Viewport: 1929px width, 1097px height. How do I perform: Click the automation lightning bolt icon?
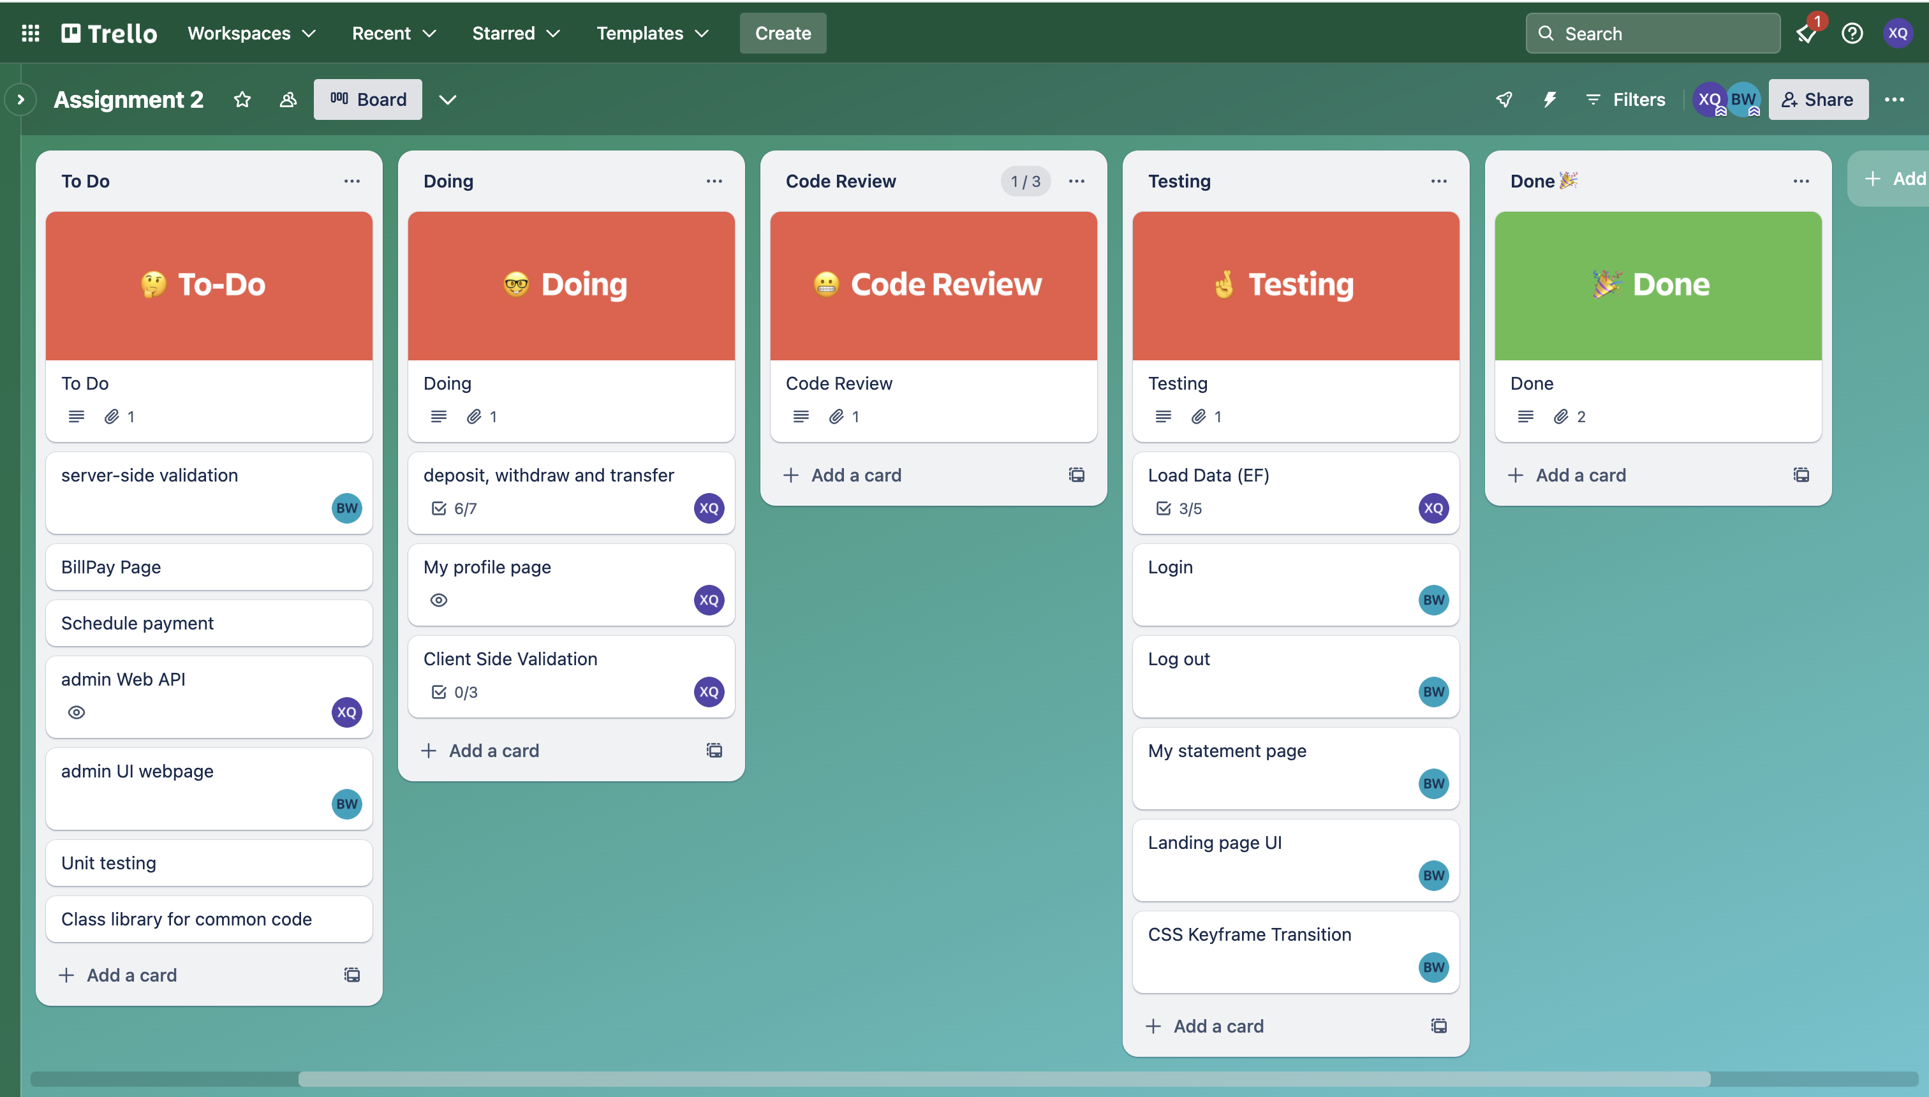pos(1549,99)
